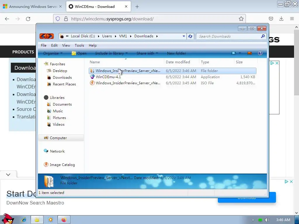Image resolution: width=299 pixels, height=224 pixels.
Task: Open the volume control in system tray
Action: pos(267,220)
